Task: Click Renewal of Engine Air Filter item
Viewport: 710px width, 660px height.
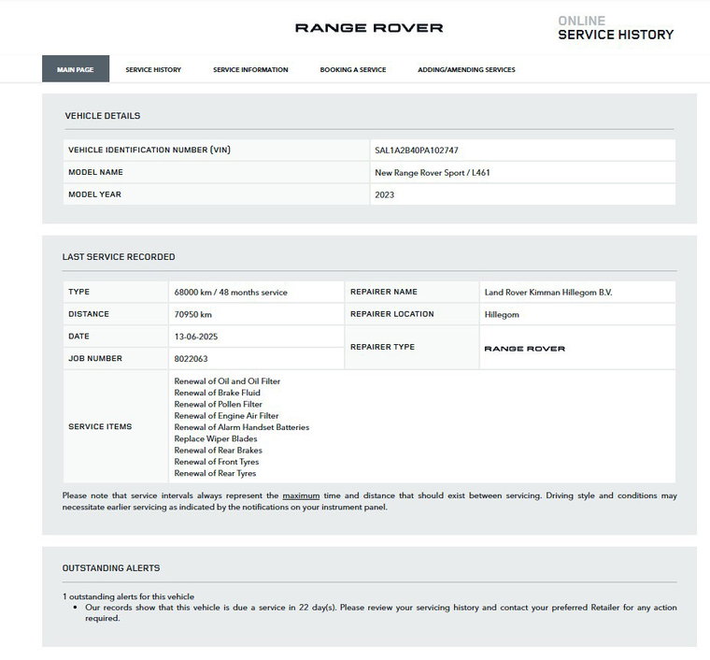Action: coord(226,415)
